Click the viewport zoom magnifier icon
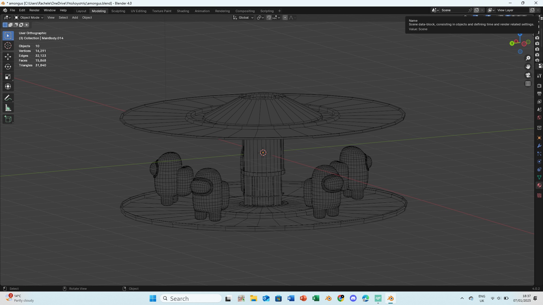 528,58
